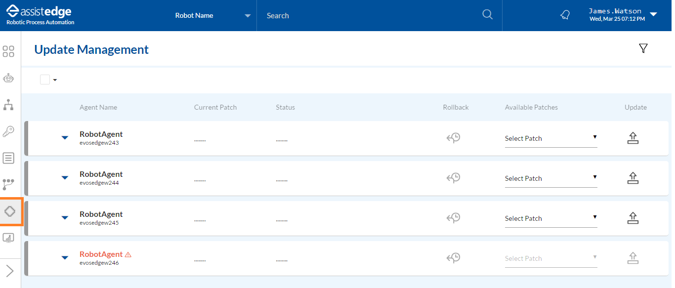Open the robot icon in sidebar

[x=8, y=78]
